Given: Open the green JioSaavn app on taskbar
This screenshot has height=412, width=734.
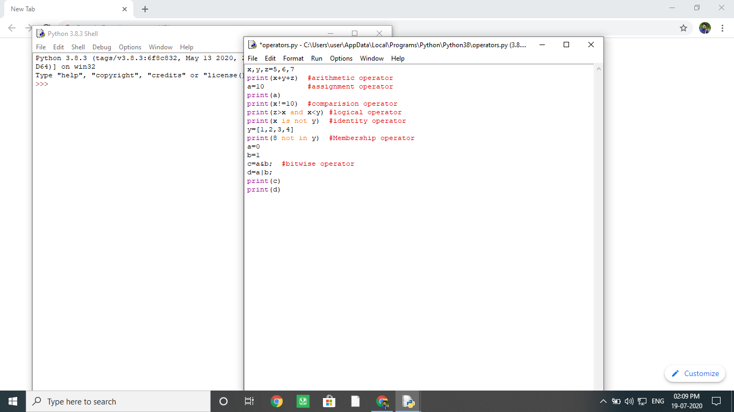Looking at the screenshot, I should (303, 401).
